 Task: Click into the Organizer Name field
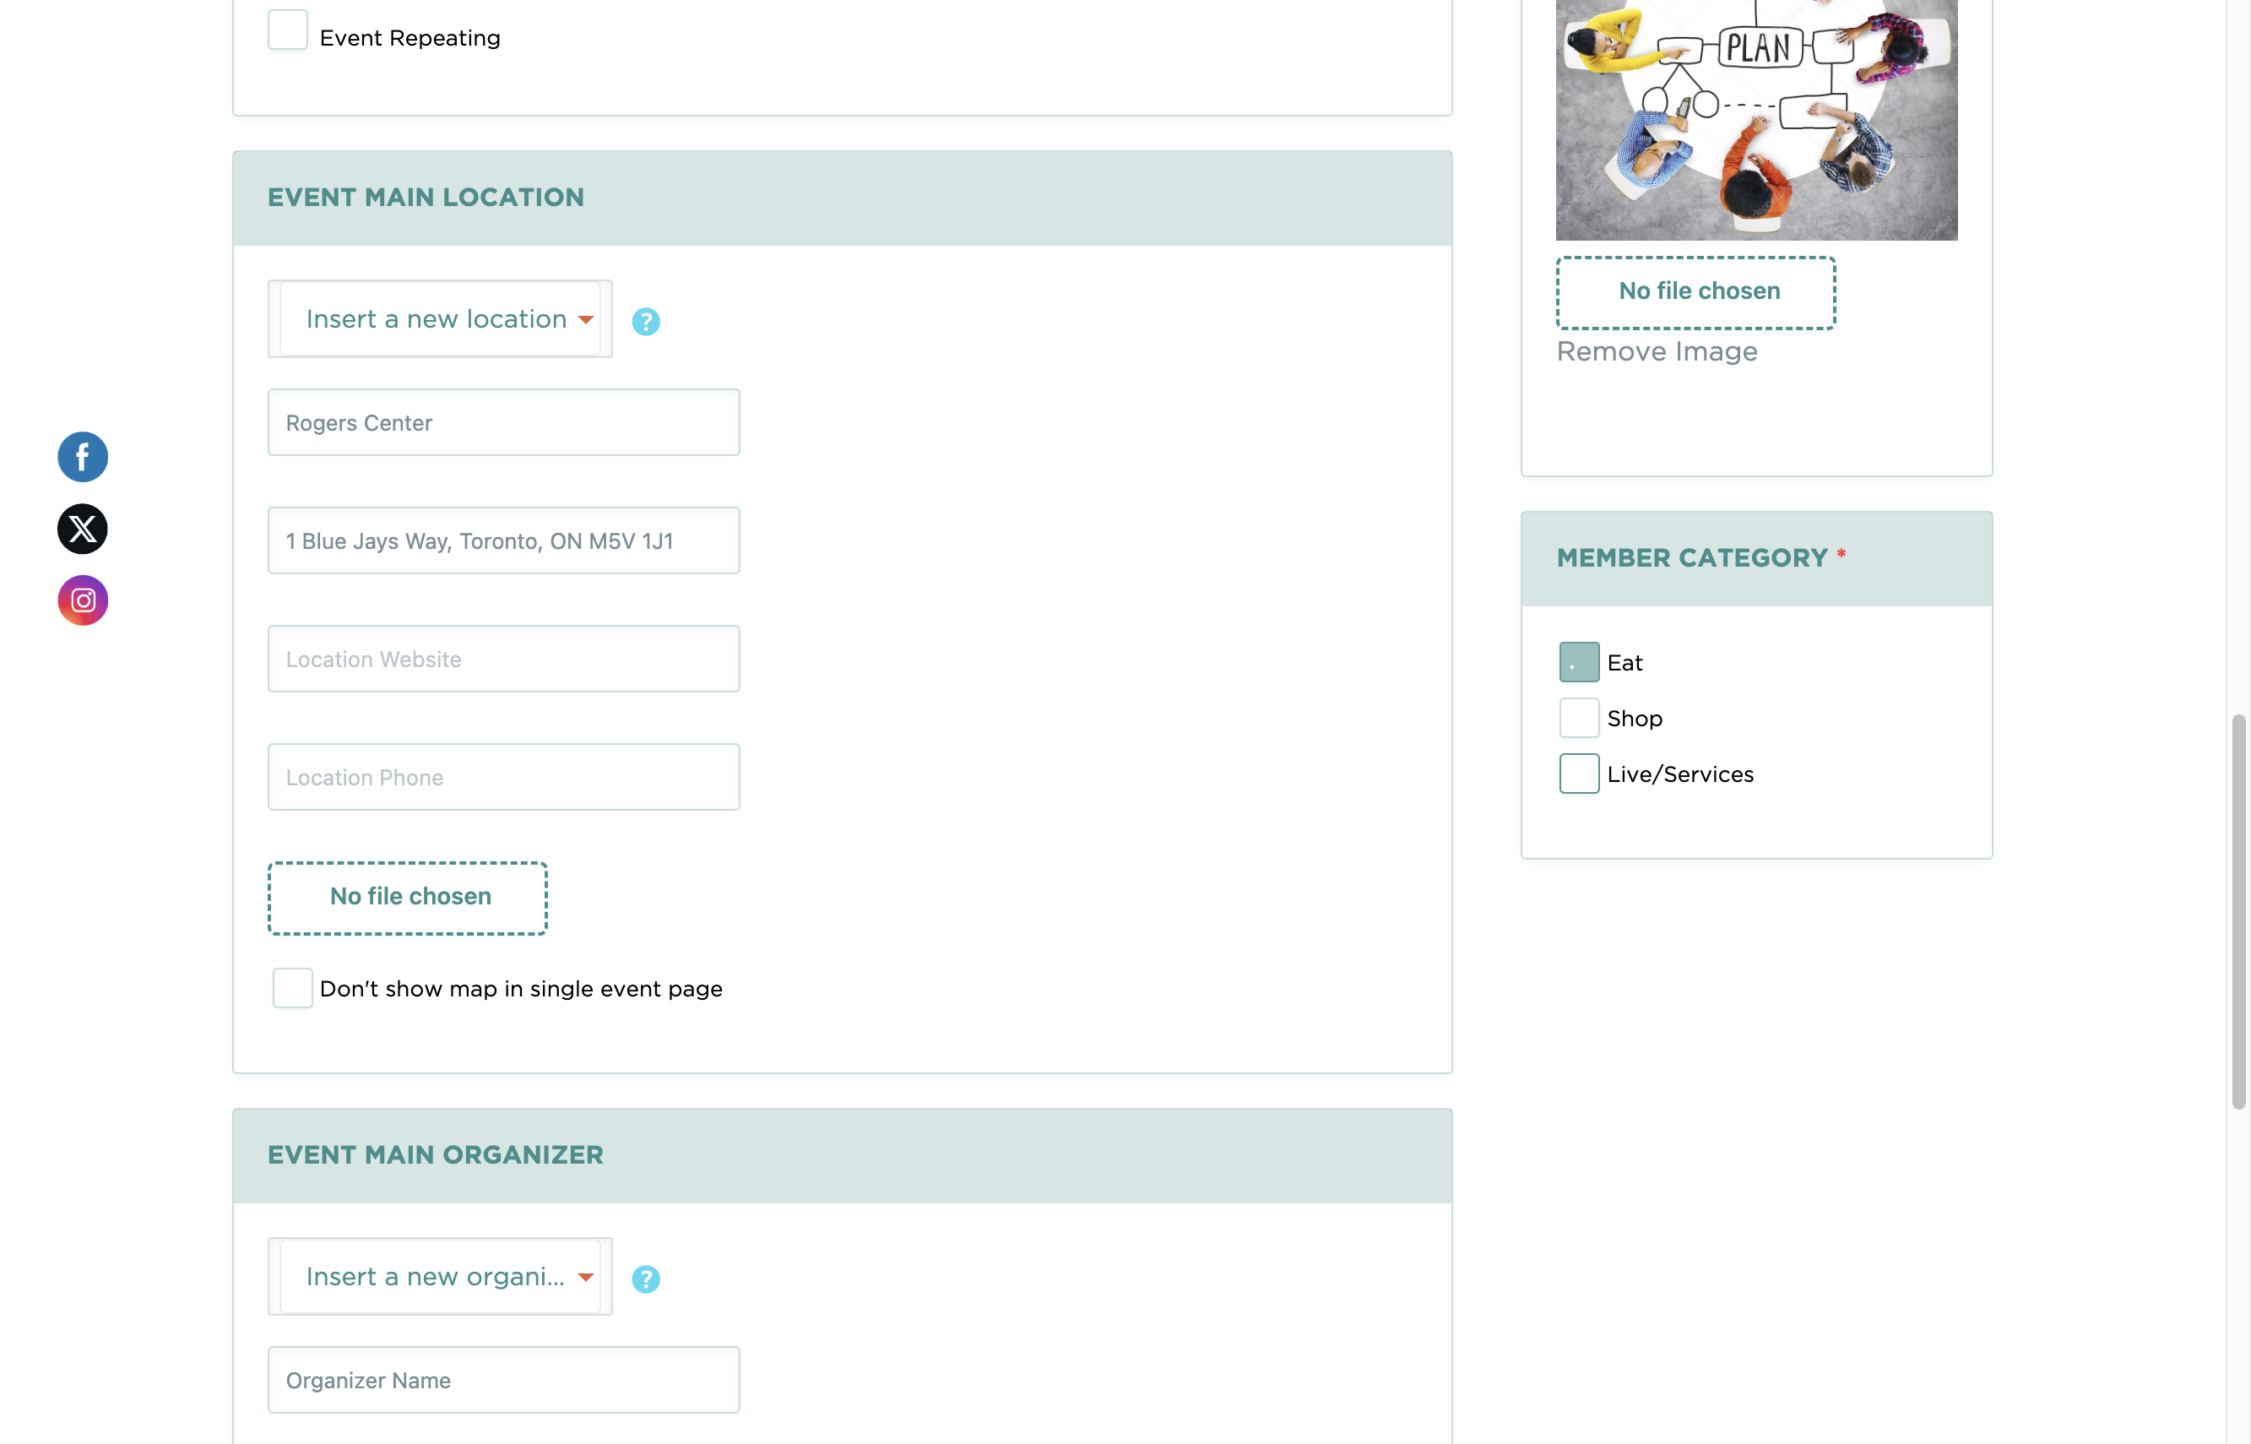[504, 1380]
